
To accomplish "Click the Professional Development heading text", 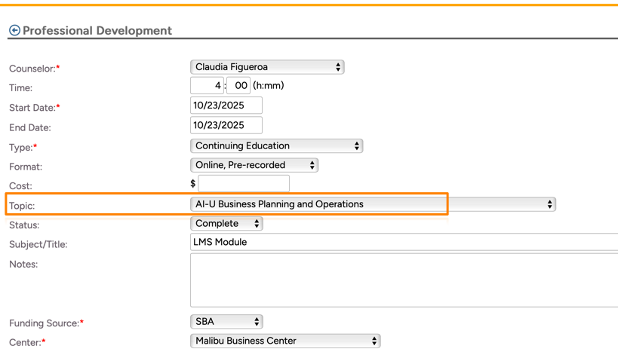I will pos(97,31).
